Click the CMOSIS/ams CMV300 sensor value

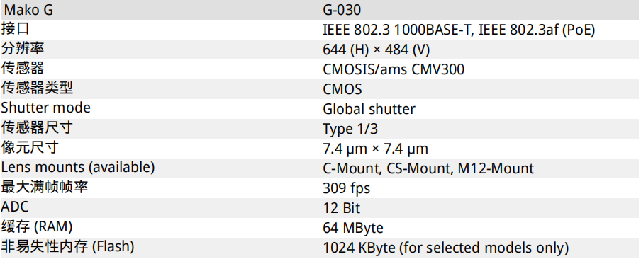pyautogui.click(x=394, y=69)
